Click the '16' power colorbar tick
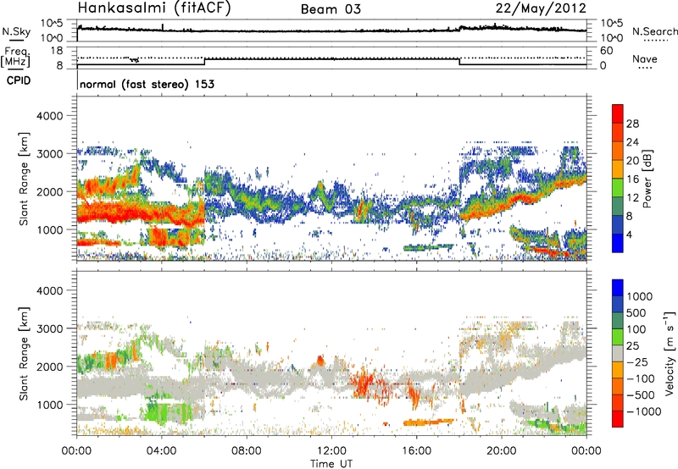The height and width of the screenshot is (469, 678). click(x=632, y=179)
